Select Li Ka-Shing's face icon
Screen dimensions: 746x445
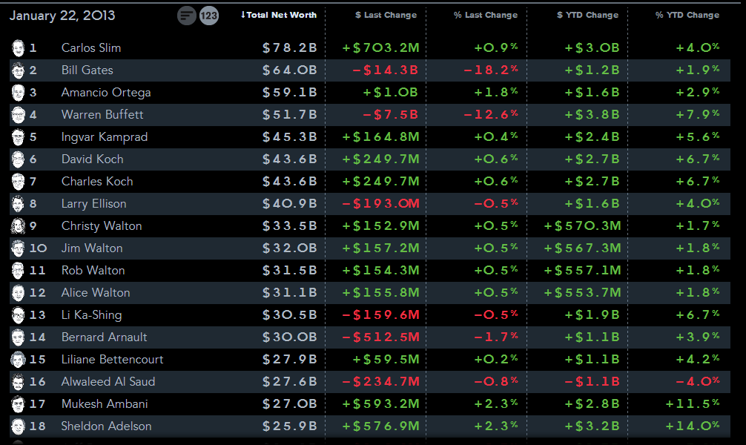click(x=18, y=315)
